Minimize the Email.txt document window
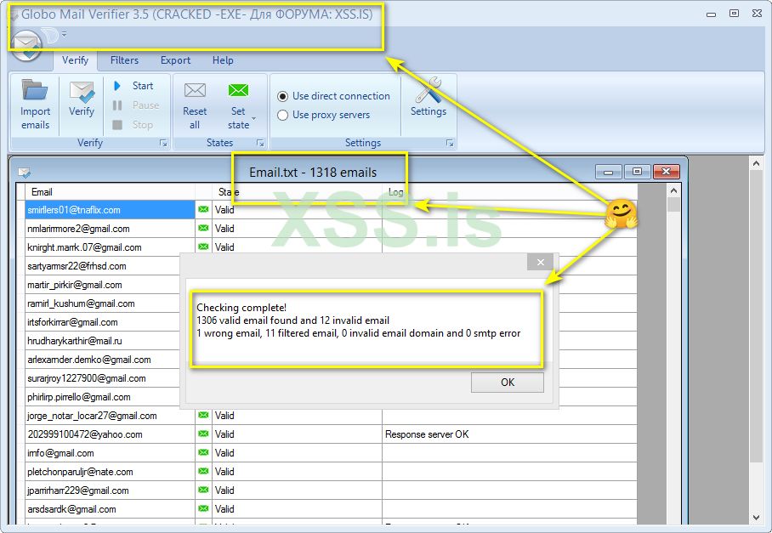The width and height of the screenshot is (772, 533). (609, 171)
